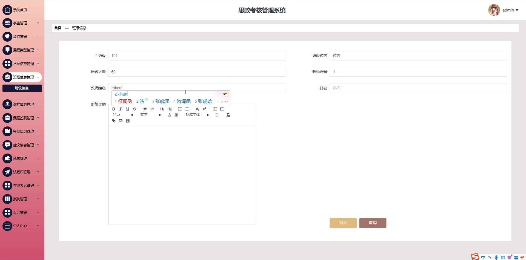Focus the 班级 input field
The height and width of the screenshot is (260, 526).
196,56
